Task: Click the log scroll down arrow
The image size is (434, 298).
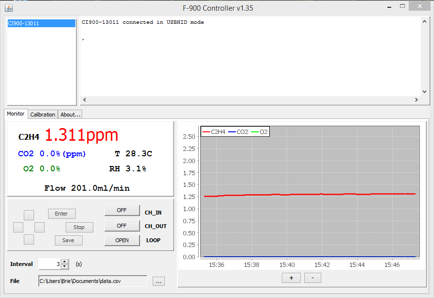Action: point(425,92)
